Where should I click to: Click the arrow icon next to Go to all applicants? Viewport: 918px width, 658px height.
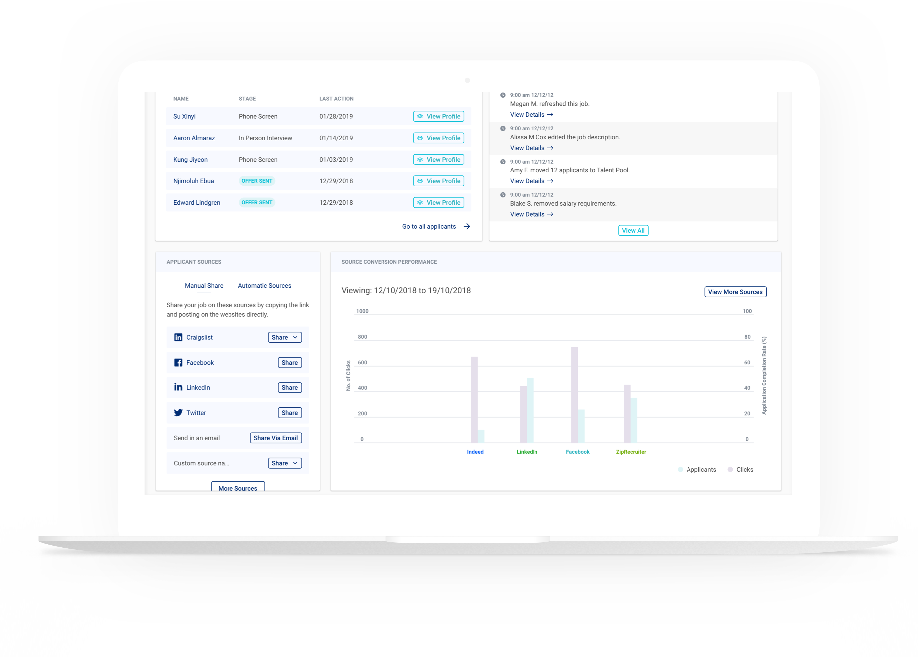[467, 226]
